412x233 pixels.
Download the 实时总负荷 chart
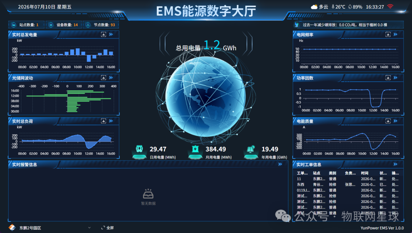click(103, 121)
